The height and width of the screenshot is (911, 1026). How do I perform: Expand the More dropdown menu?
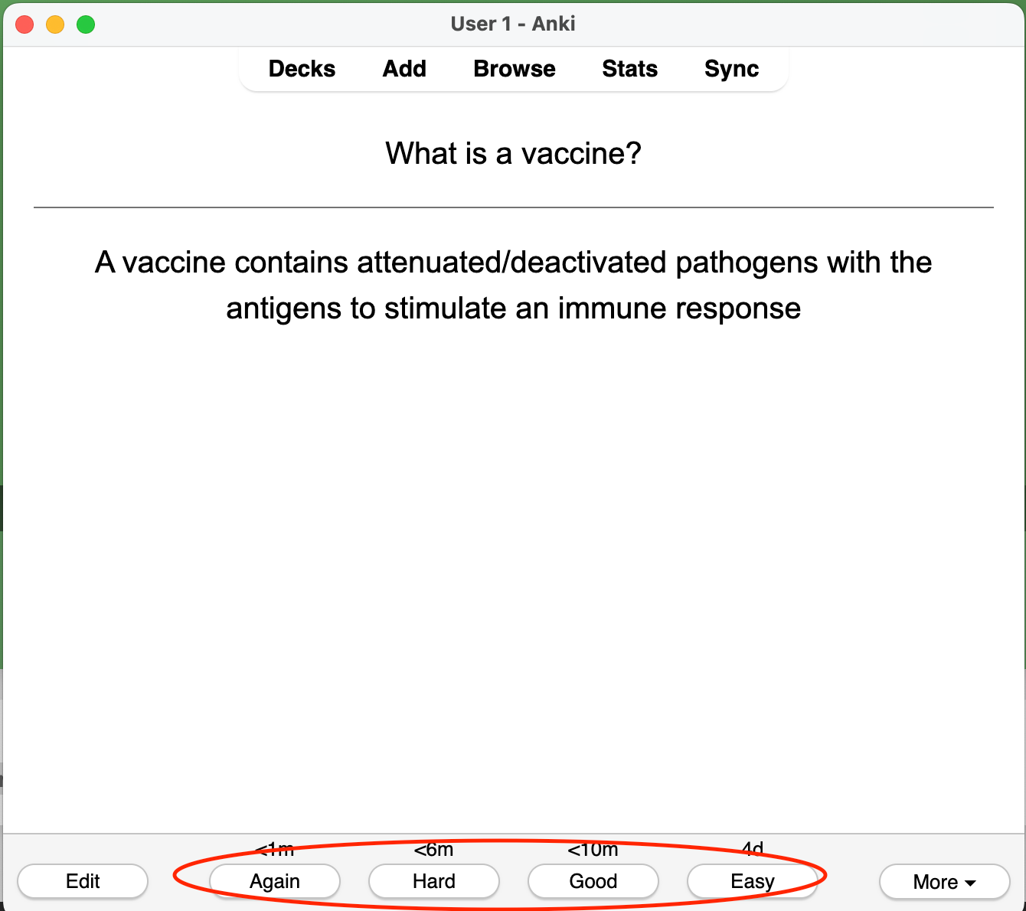944,882
